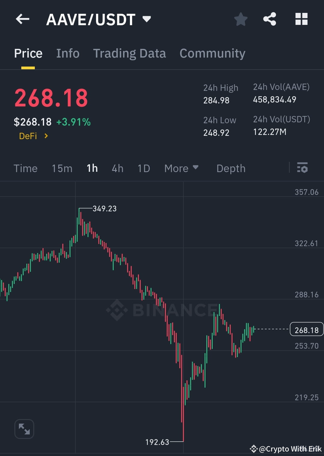Screen dimensions: 324x456
Task: Expand the More timeframes dropdown
Action: pos(181,168)
